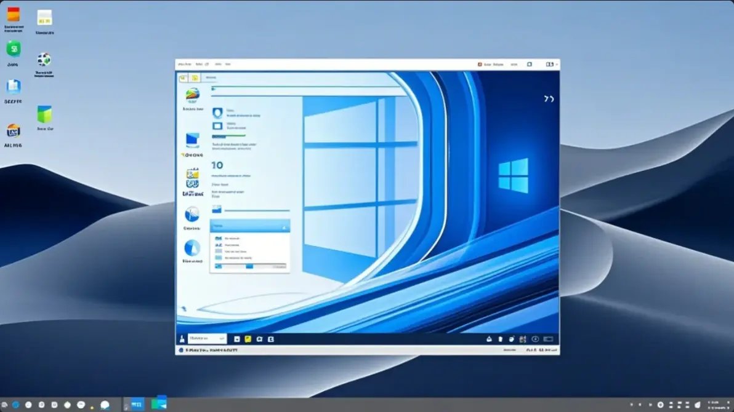Click the rainbow-striped globe icon in the inner sidebar
This screenshot has height=412, width=734.
[192, 95]
